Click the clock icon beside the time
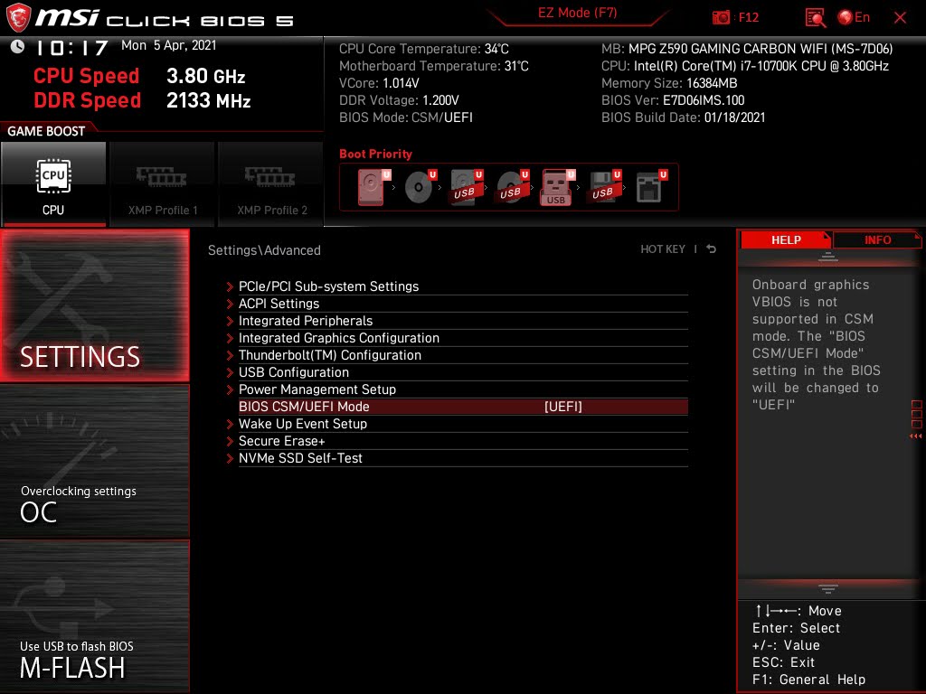926x694 pixels. click(18, 47)
